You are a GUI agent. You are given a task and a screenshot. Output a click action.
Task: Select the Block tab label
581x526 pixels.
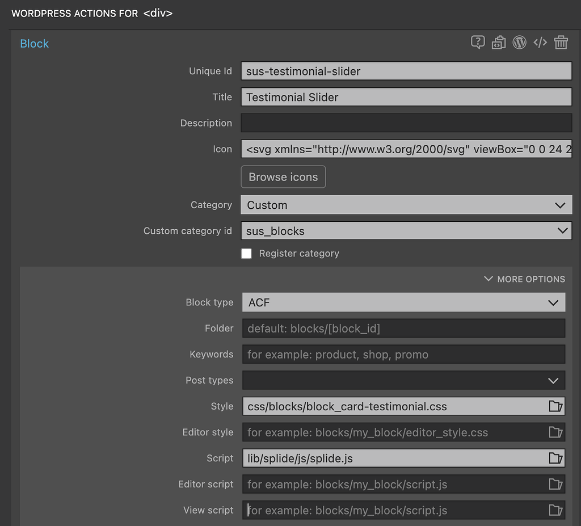pos(34,43)
